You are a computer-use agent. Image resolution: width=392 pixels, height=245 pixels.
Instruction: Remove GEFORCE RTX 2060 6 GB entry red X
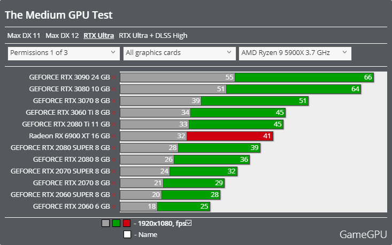(114, 207)
